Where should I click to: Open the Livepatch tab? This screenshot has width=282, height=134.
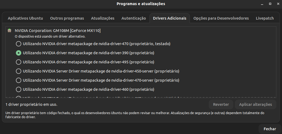click(264, 18)
